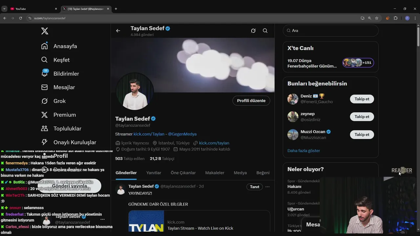The width and height of the screenshot is (420, 236).
Task: Click browser zoom magnifier icon
Action: coord(369,18)
